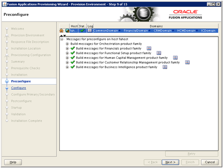Click the green checkmark for Human Capital Management
This screenshot has width=223, height=168.
tap(73, 57)
